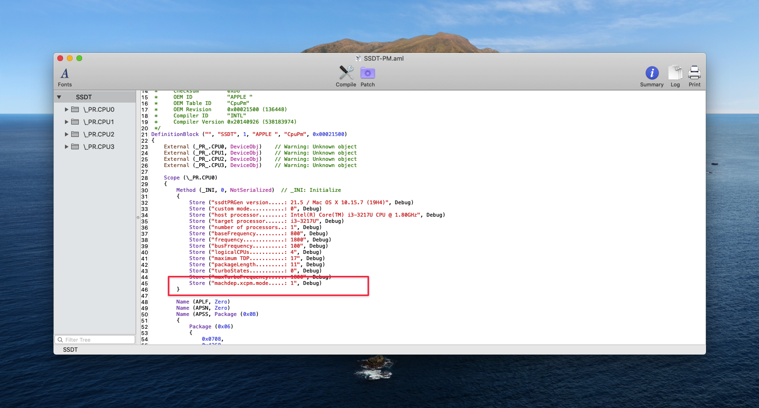This screenshot has width=759, height=408.
Task: Select the \_PR.CPU0 tree item
Action: (99, 109)
